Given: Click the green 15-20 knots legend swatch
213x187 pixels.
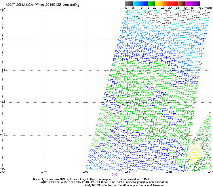Looking at the screenshot, I should pos(151,3).
